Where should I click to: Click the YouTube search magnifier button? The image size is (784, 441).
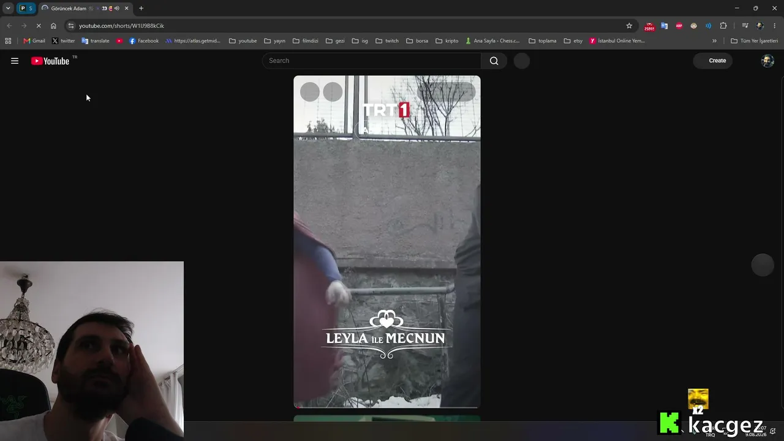pos(494,61)
